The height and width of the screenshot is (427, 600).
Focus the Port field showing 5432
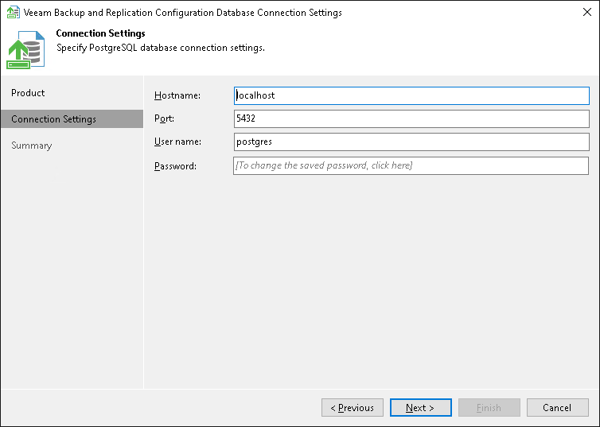point(411,119)
